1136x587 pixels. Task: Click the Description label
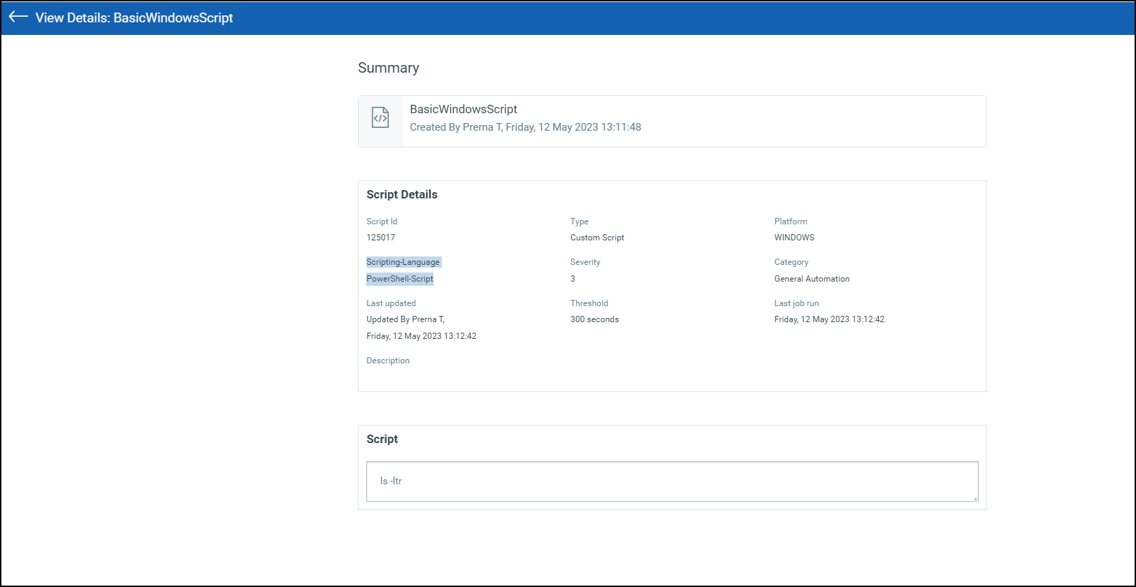388,361
